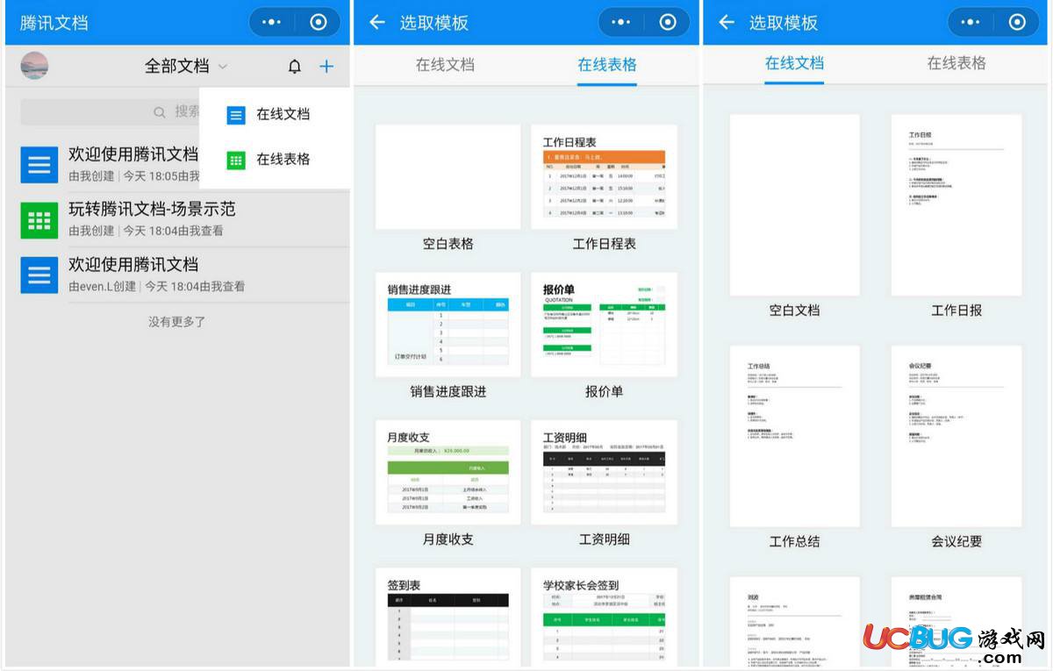The image size is (1053, 671).
Task: Expand the 全部文档 dropdown
Action: pyautogui.click(x=185, y=66)
